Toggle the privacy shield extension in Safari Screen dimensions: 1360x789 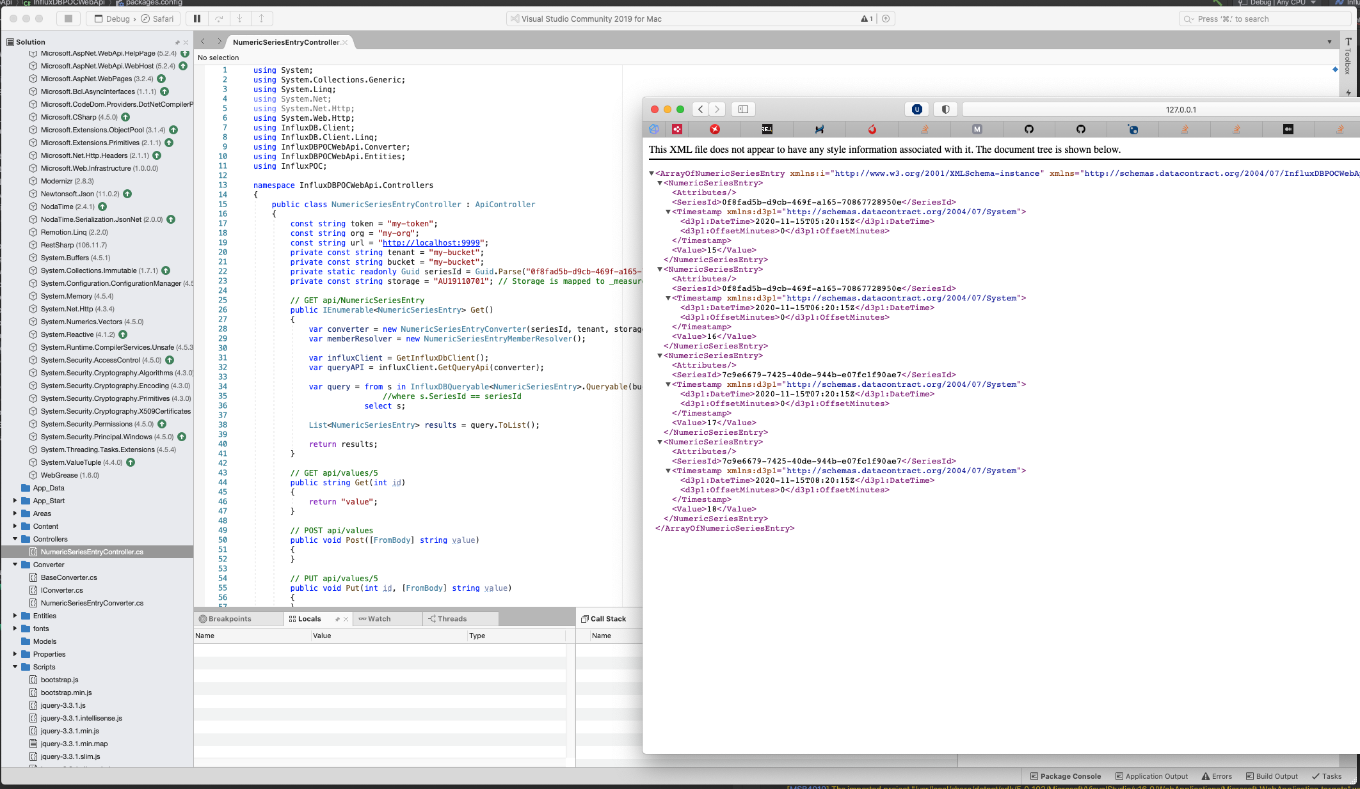[x=945, y=109]
